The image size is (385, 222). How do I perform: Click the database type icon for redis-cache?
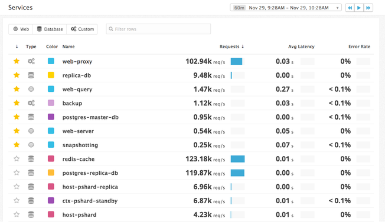pyautogui.click(x=31, y=158)
